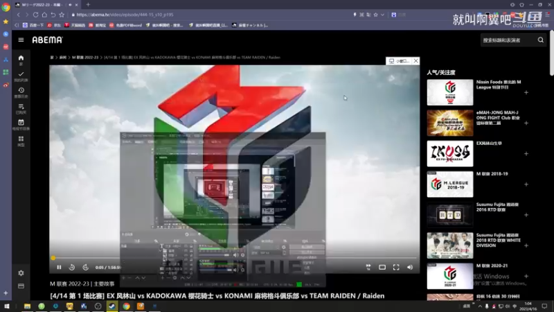Open File Explorer from taskbar

pyautogui.click(x=27, y=306)
